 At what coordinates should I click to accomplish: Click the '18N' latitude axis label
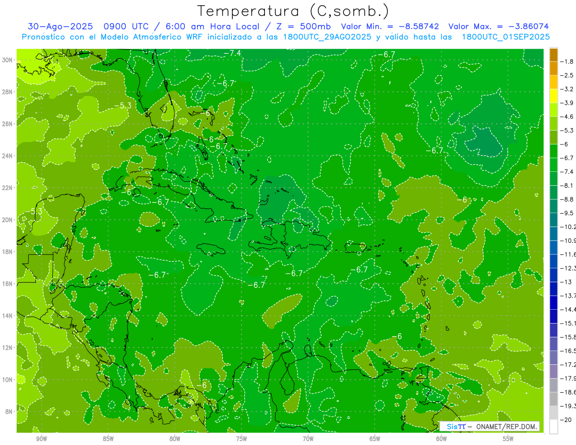pos(8,252)
